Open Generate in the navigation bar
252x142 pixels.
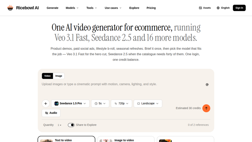pyautogui.click(x=52, y=8)
